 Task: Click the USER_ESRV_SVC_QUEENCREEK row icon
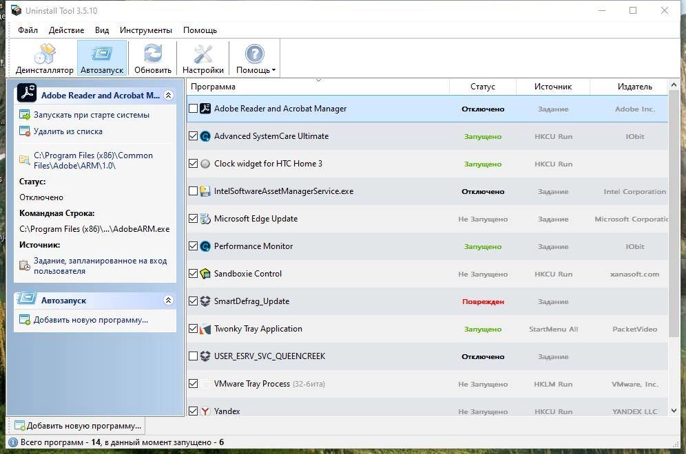pos(205,356)
